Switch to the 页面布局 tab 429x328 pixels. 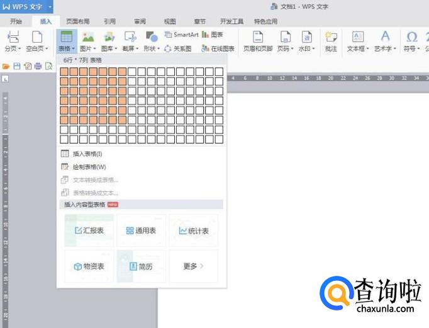point(78,21)
